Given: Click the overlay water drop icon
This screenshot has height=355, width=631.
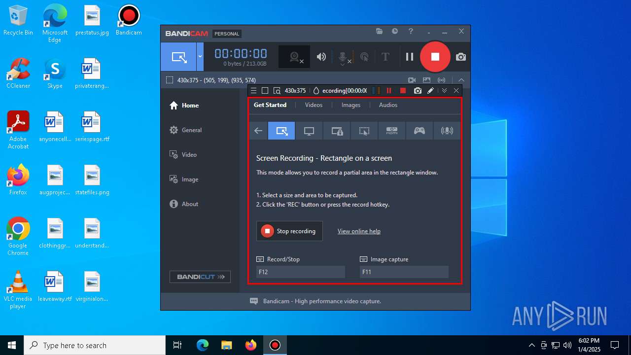Looking at the screenshot, I should pos(316,91).
